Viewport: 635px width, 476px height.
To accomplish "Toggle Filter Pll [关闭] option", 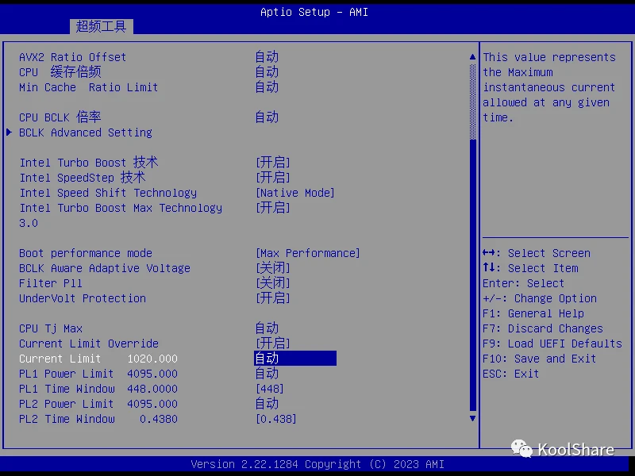I will pos(273,283).
